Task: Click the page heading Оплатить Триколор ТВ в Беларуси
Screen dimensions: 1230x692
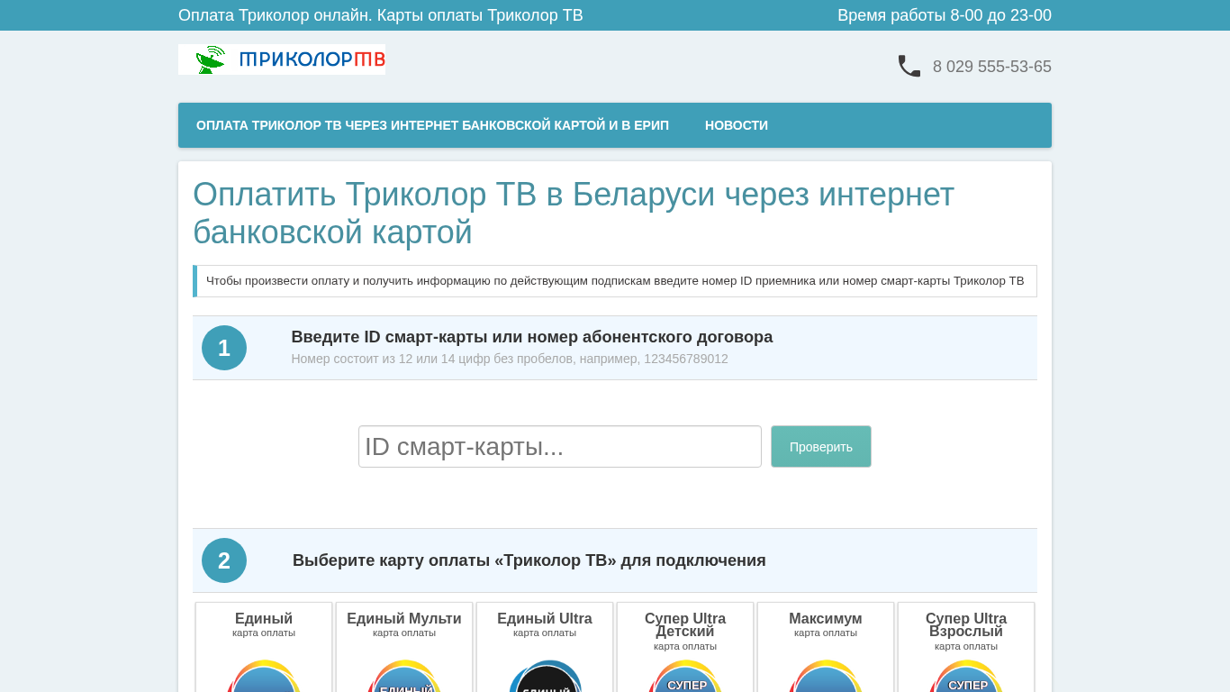Action: tap(574, 214)
